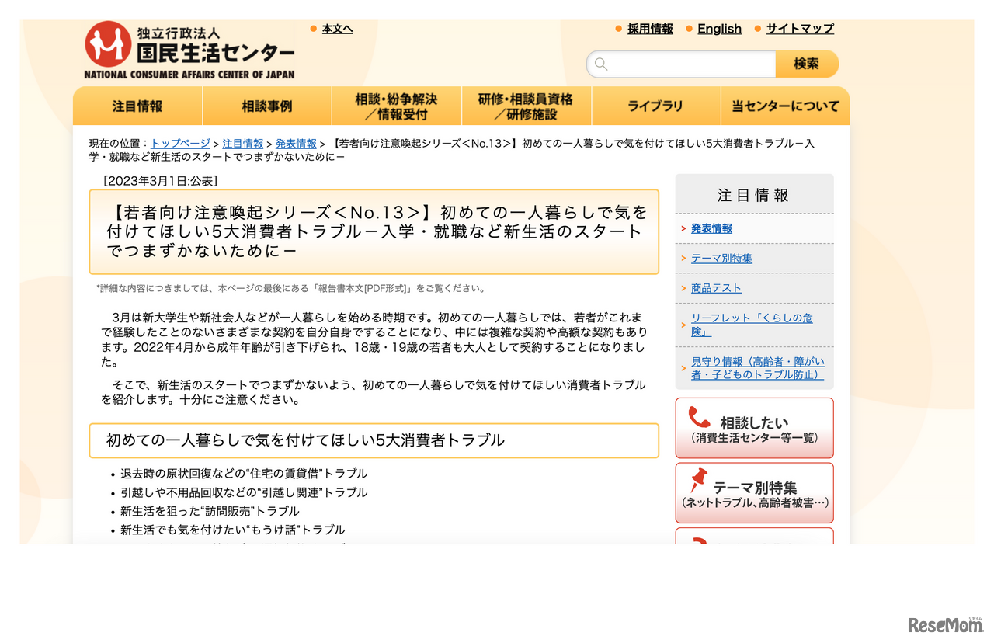Click the red phone icon on 相談したい
This screenshot has width=994, height=643.
pyautogui.click(x=699, y=417)
